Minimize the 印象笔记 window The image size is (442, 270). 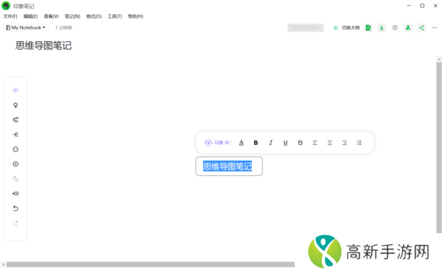click(x=409, y=6)
